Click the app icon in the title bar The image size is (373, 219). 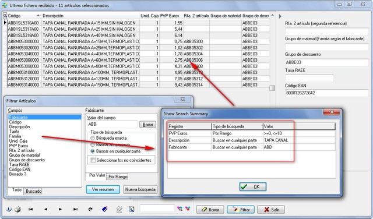coord(5,5)
